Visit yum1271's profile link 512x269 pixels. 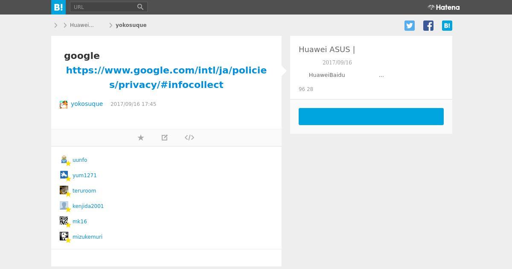84,175
